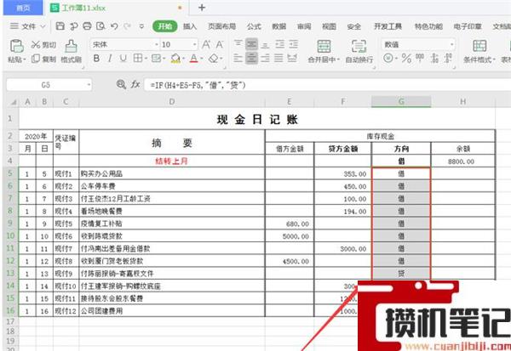The image size is (511, 351).
Task: Open the font color picker
Action: coord(194,59)
